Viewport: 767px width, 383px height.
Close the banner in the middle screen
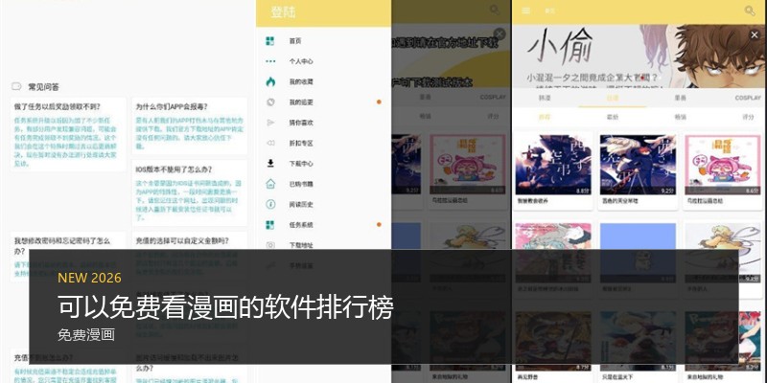click(x=500, y=34)
